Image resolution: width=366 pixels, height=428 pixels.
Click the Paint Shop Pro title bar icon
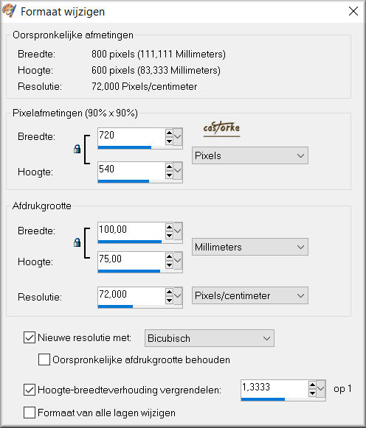pos(9,11)
